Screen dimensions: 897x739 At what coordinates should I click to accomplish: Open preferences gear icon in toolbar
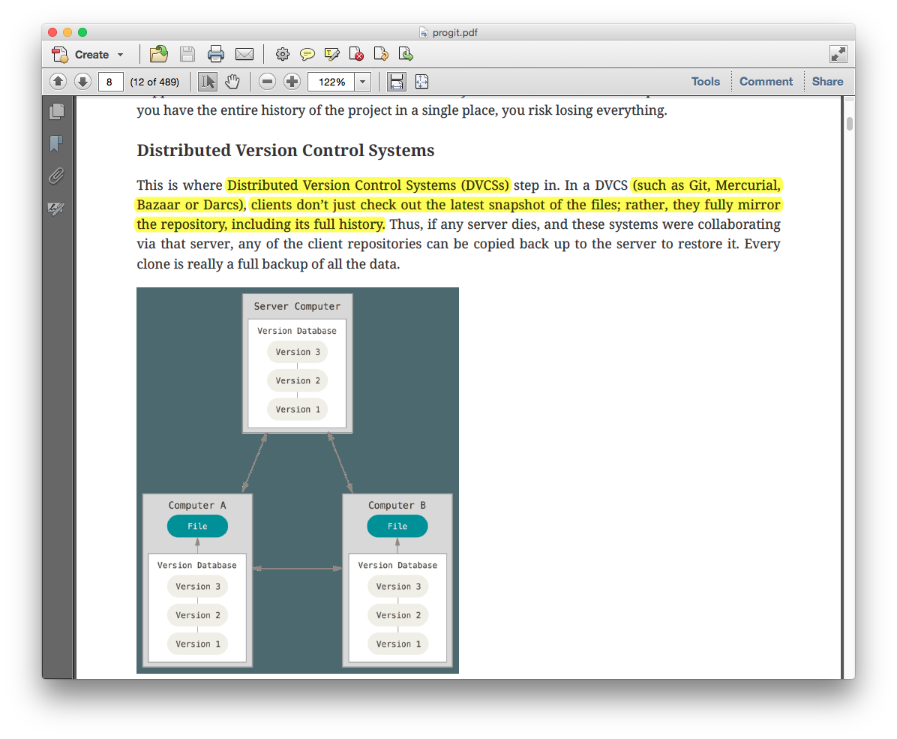click(283, 54)
